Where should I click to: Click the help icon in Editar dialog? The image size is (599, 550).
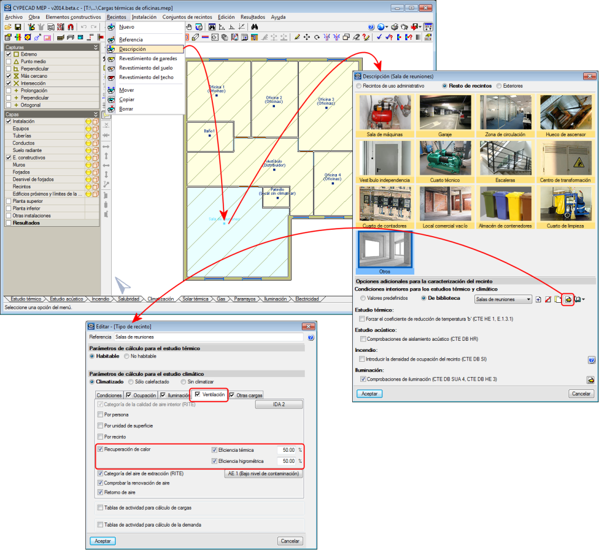tap(311, 337)
